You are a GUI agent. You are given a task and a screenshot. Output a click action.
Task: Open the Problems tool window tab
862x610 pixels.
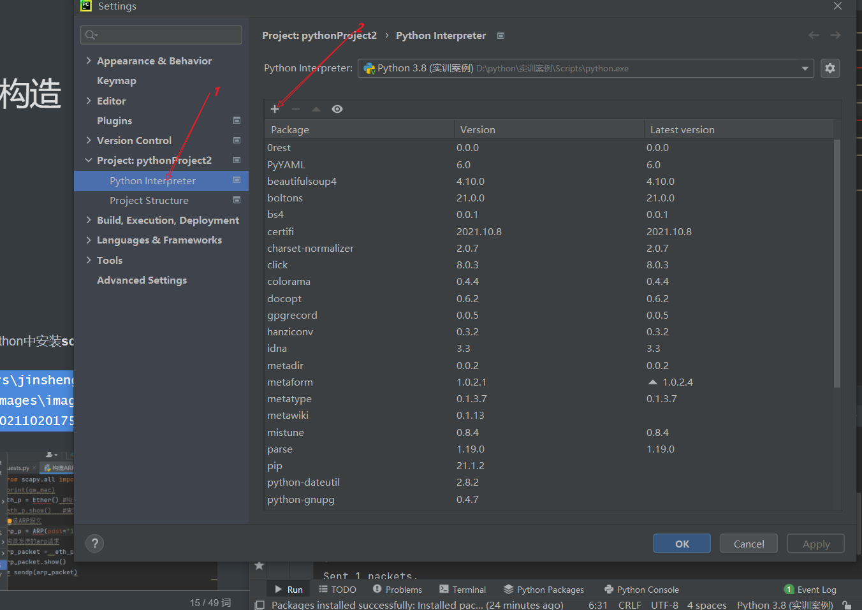(x=397, y=590)
